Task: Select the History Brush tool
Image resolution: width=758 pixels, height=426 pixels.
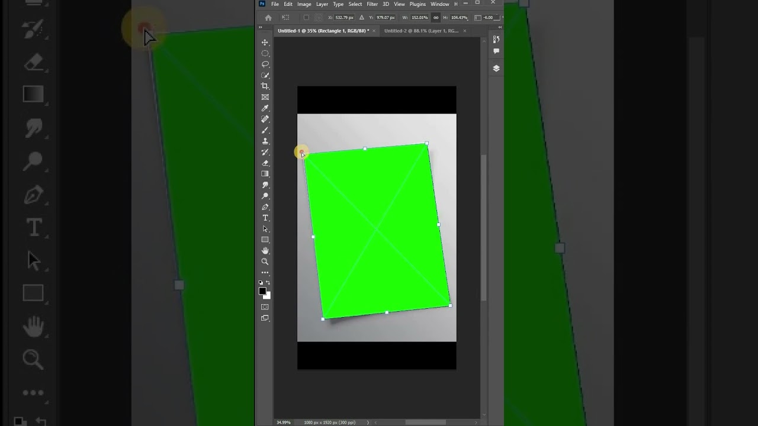Action: (265, 152)
